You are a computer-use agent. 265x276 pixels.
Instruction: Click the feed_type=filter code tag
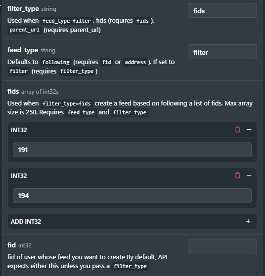point(67,21)
